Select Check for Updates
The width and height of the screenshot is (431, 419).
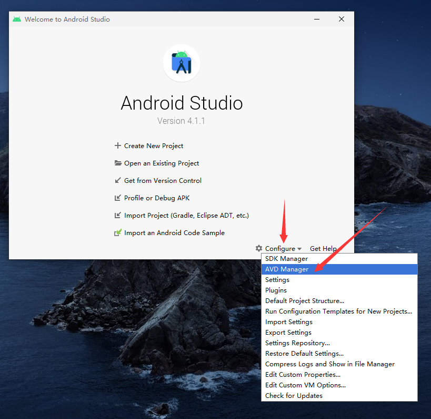[339, 396]
